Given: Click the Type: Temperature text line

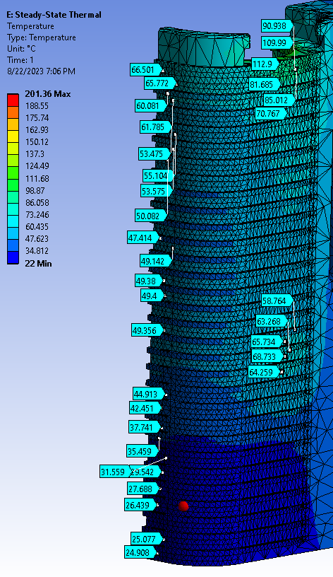Looking at the screenshot, I should coord(42,37).
